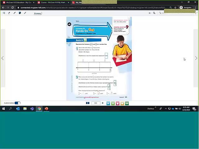Go to next page with right arrow
199x149 pixels.
click(x=196, y=58)
